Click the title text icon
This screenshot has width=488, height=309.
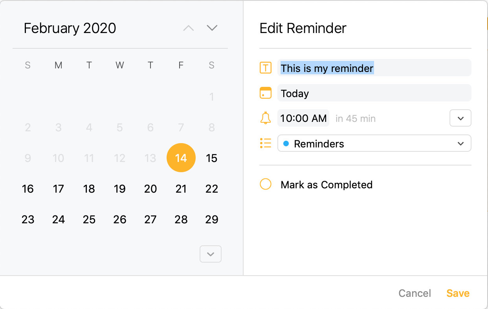(266, 68)
